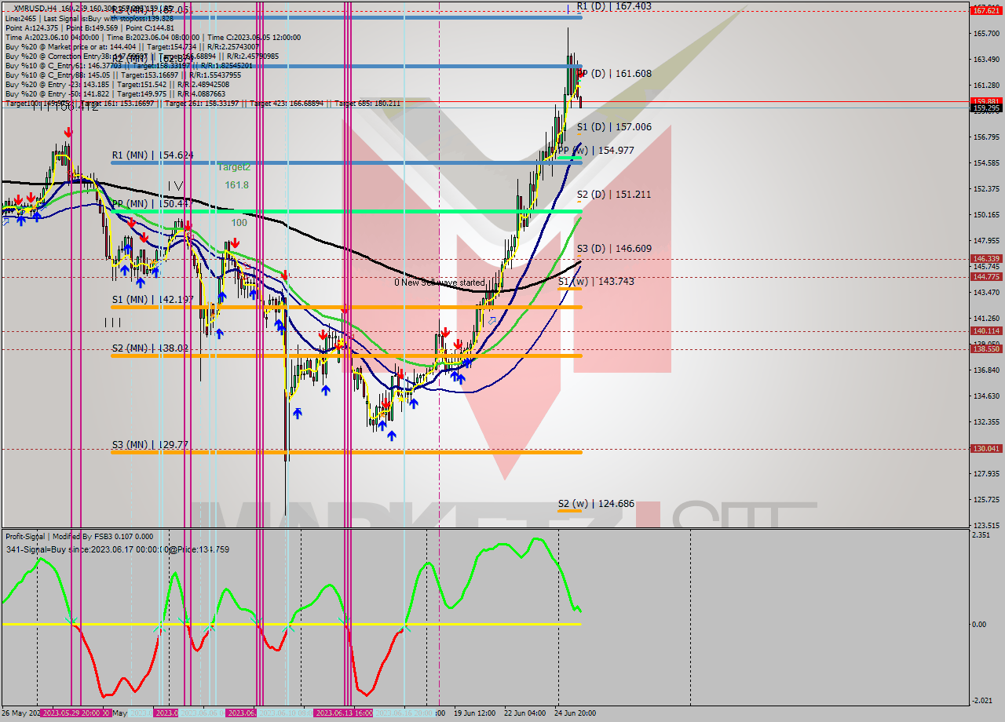
Task: Click the 'R1 (D) | 167.403' pivot label
Action: pyautogui.click(x=613, y=6)
